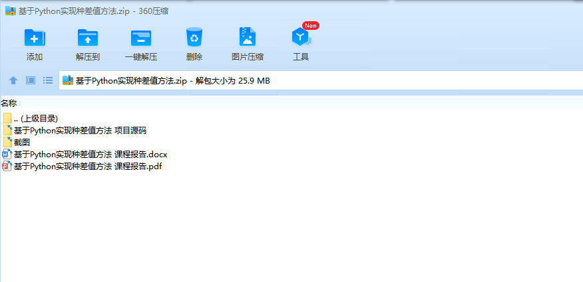Viewport: 583px width, 282px height.
Task: Open the 工具 (Tools) icon
Action: point(301,37)
